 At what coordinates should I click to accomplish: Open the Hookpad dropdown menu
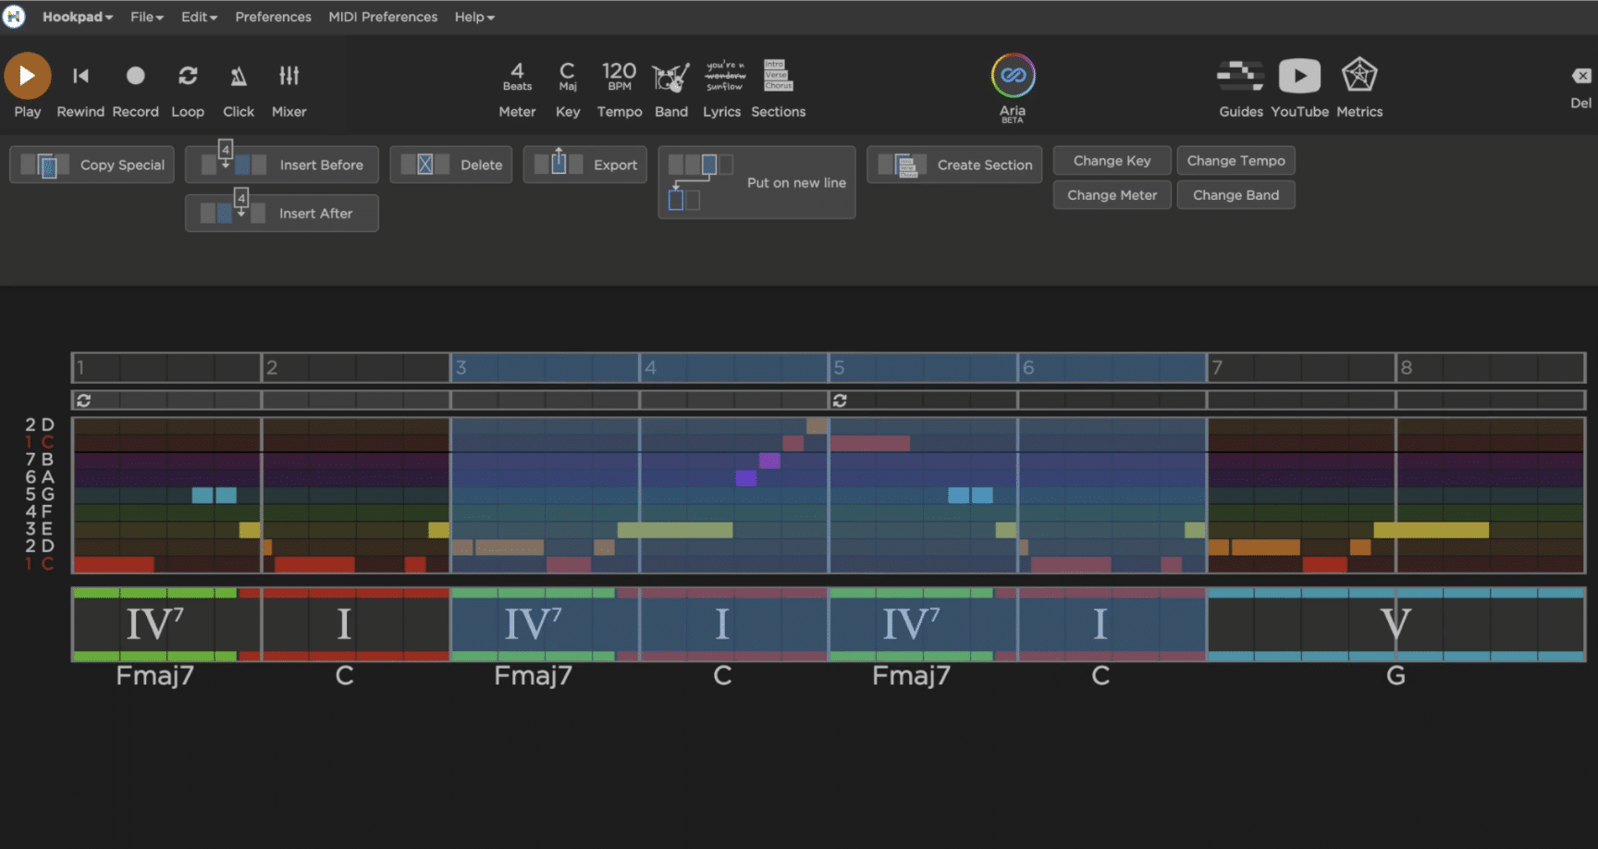pyautogui.click(x=78, y=17)
